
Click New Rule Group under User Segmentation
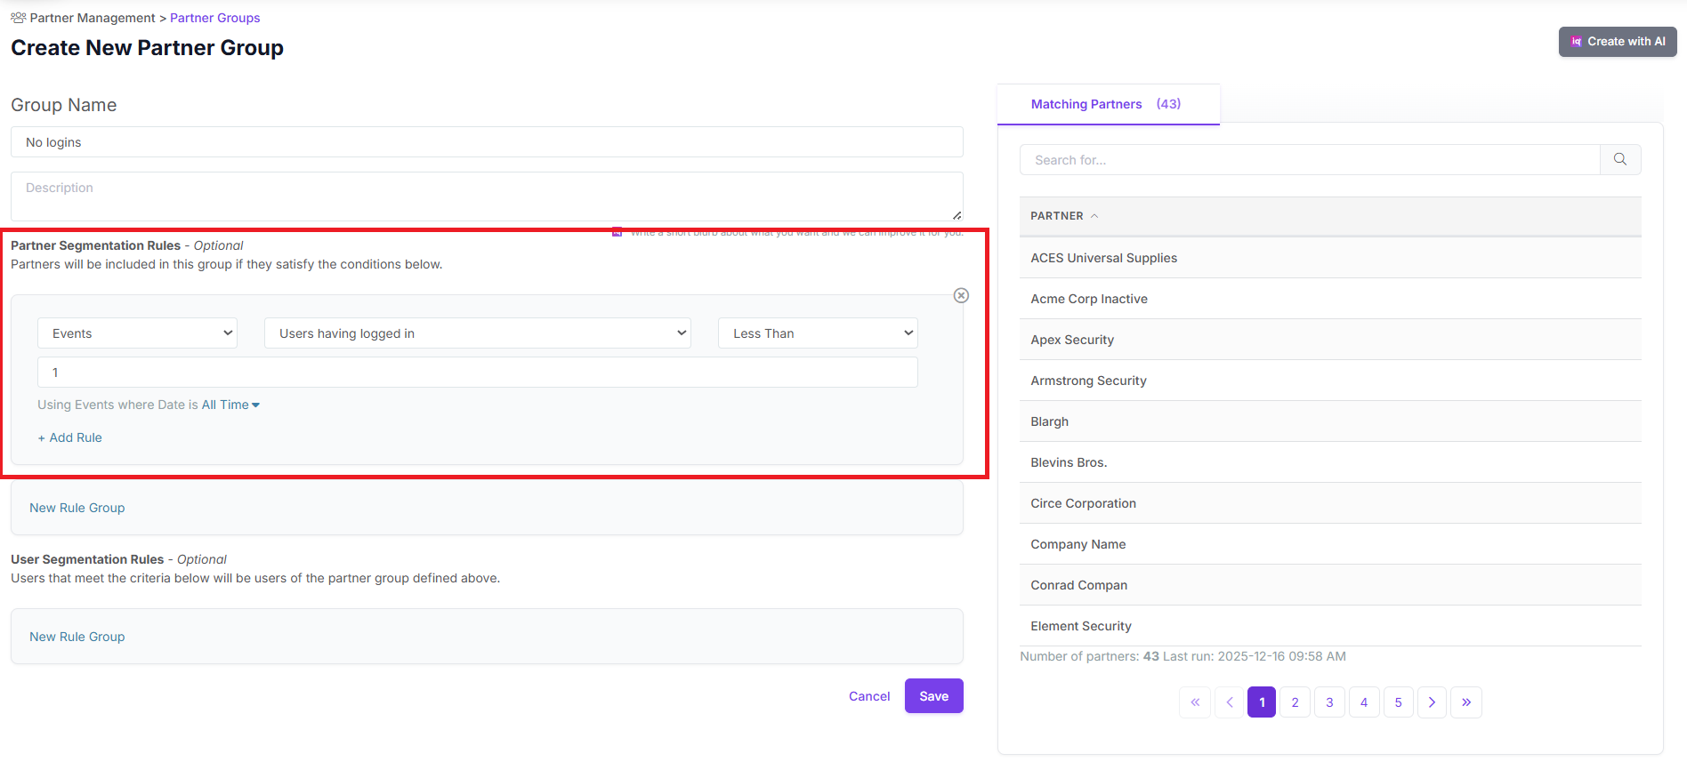click(x=77, y=637)
